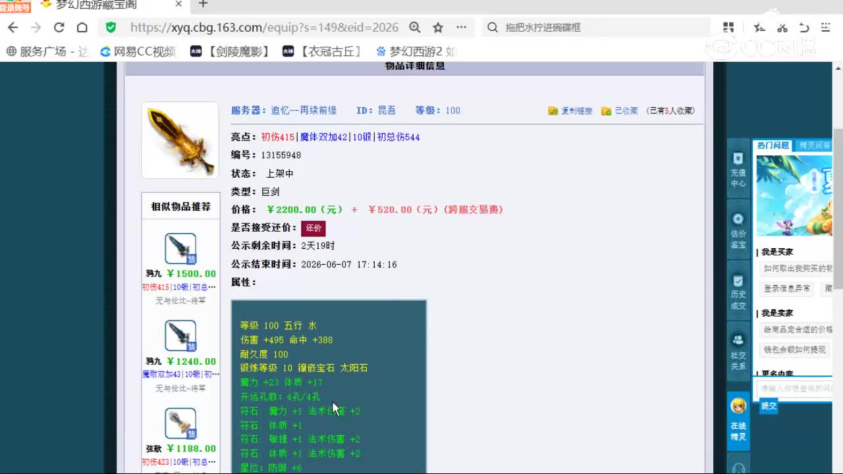Viewport: 843px width, 474px height.
Task: Open the ¥1500.00 鸦九 item thumbnail
Action: coord(180,249)
